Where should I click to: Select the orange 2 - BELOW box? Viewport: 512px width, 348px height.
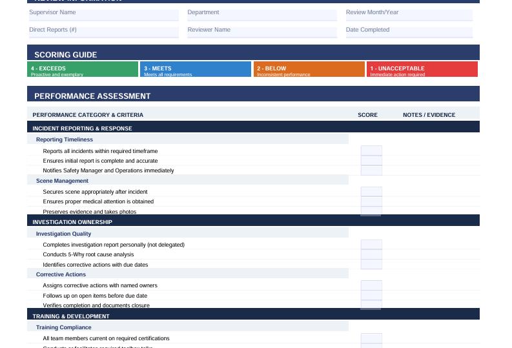(x=309, y=69)
